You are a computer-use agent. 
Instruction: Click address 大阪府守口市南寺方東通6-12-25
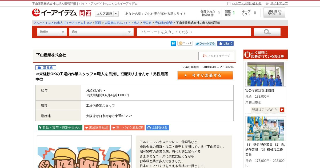(x=109, y=116)
